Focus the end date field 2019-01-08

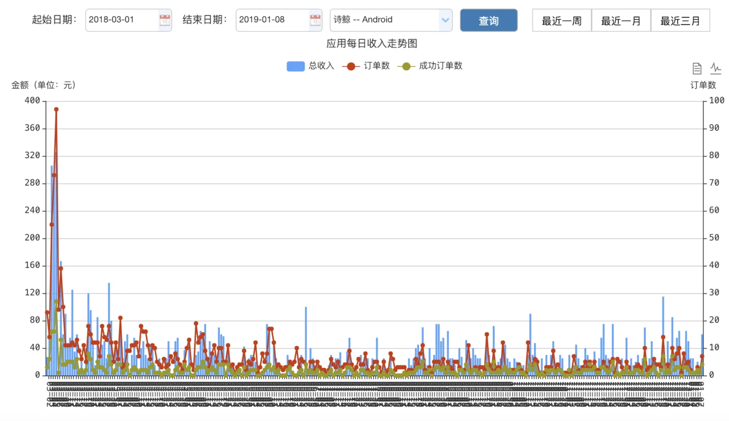[272, 20]
